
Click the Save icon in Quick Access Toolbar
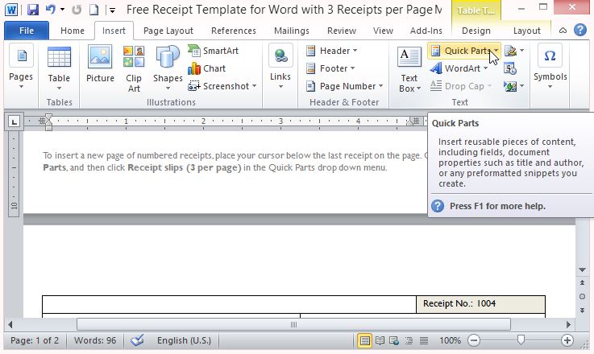pyautogui.click(x=33, y=9)
